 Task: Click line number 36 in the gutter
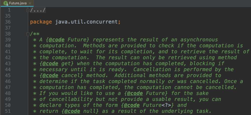click(8, 22)
